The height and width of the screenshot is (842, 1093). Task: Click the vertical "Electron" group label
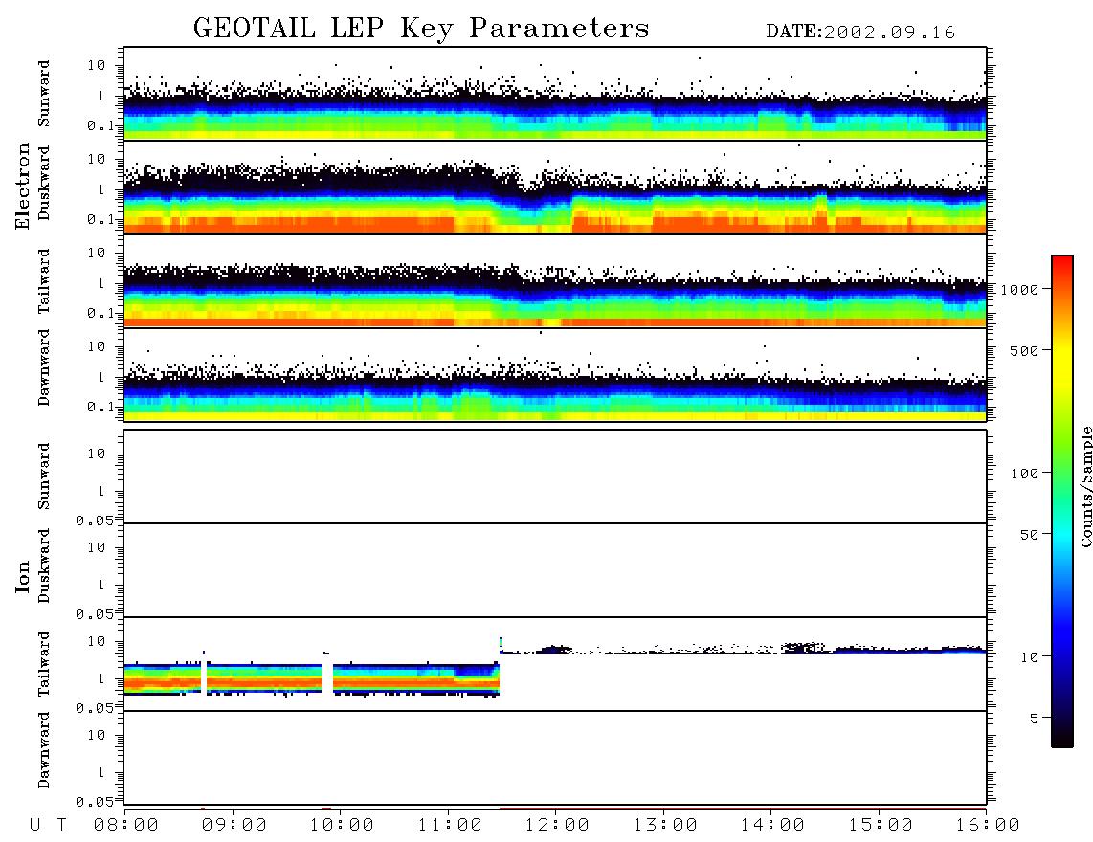(x=23, y=187)
